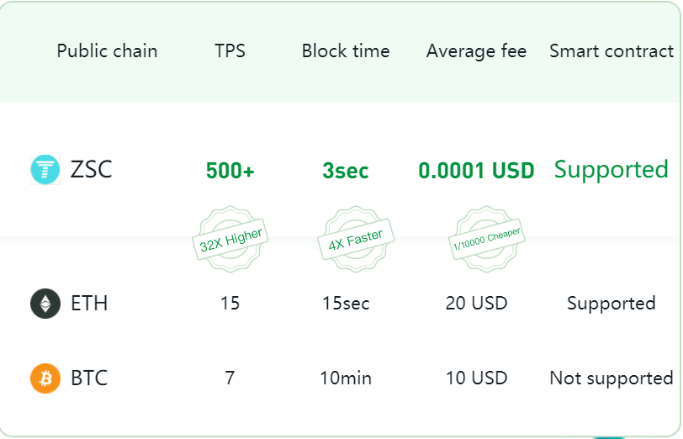Click the ZSC teal coin icon
This screenshot has width=683, height=439.
[x=45, y=169]
